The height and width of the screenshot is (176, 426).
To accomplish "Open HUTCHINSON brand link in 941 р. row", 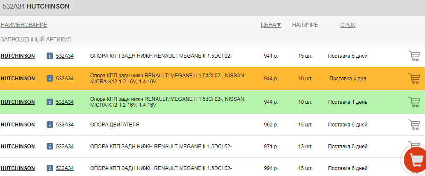I will click(x=18, y=56).
